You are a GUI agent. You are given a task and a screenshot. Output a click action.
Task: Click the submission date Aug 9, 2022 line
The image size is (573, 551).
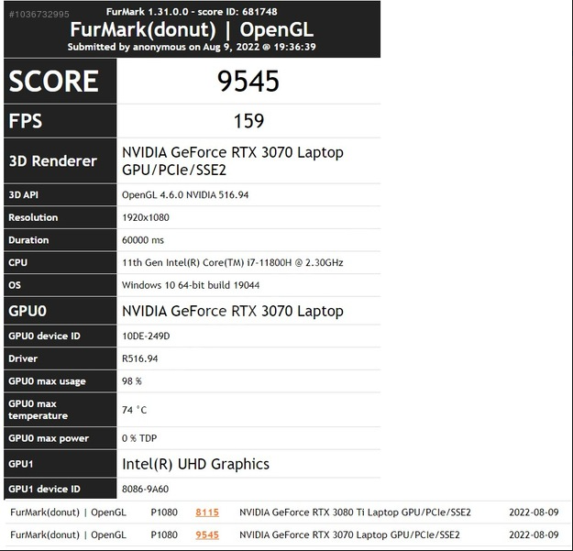(x=192, y=47)
